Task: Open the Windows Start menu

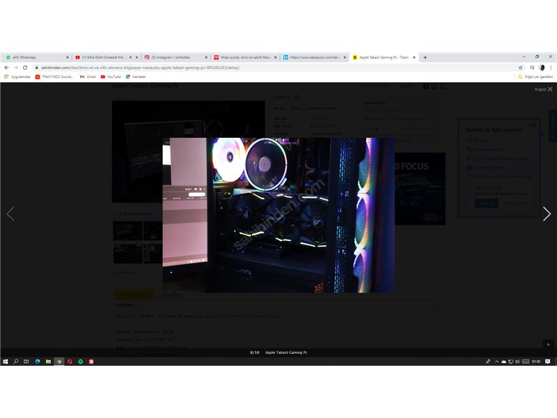Action: [x=6, y=362]
